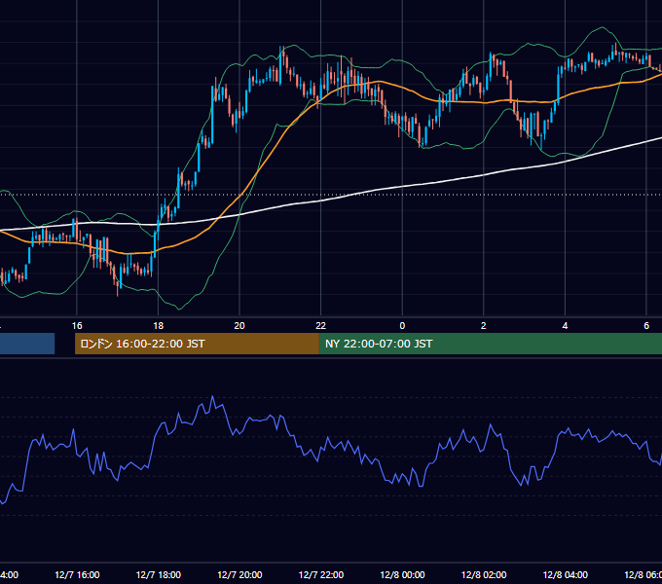Screen dimensions: 662x584
Task: Click the 22 hour label on price chart axis
Action: (x=321, y=326)
